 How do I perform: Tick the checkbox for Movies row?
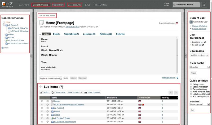click(x=42, y=111)
